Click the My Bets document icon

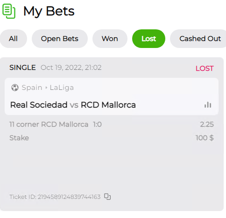[x=9, y=11]
